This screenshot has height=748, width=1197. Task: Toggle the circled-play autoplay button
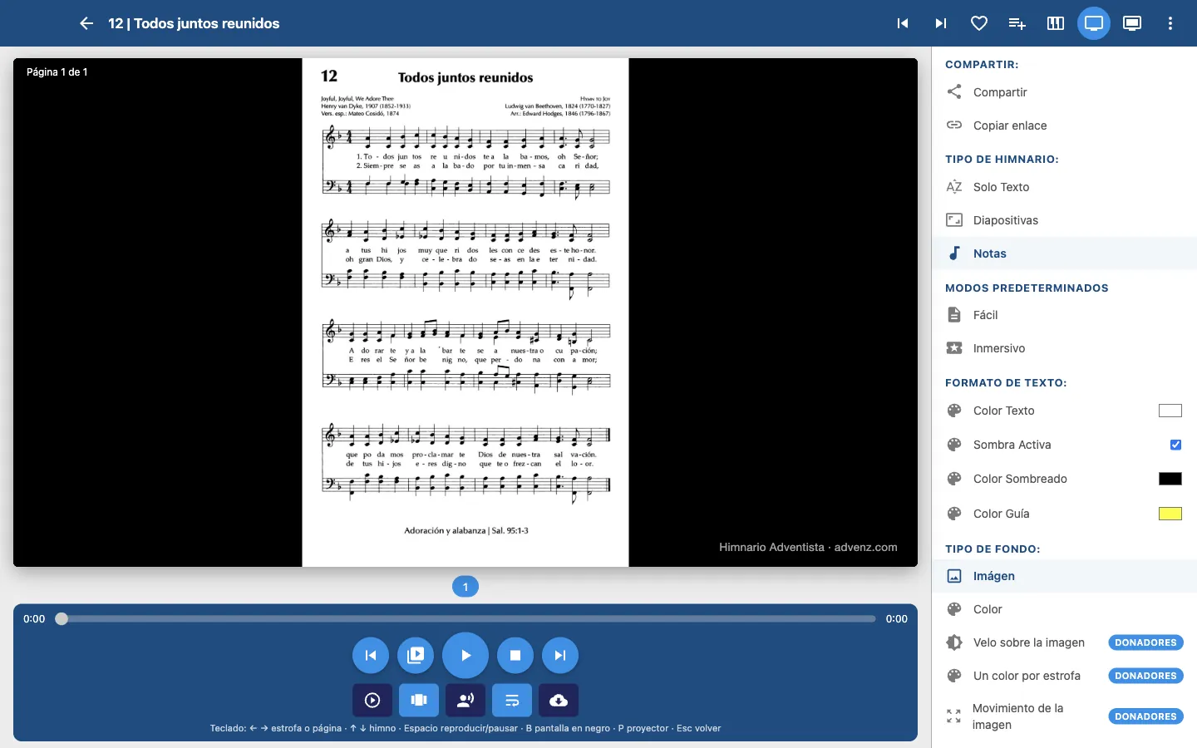pyautogui.click(x=372, y=700)
